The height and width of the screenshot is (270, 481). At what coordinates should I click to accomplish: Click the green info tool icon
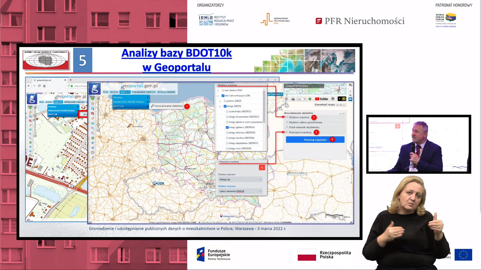click(92, 98)
